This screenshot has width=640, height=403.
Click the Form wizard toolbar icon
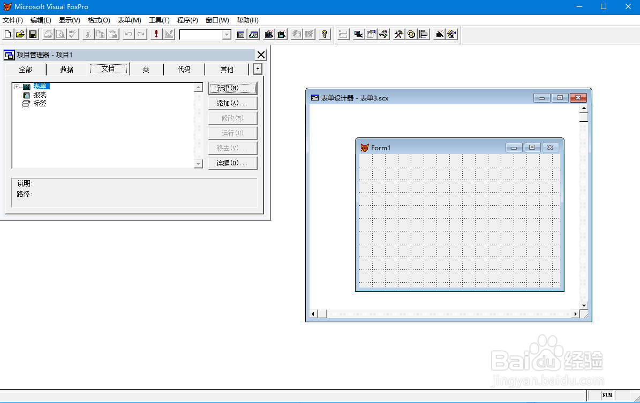click(268, 34)
